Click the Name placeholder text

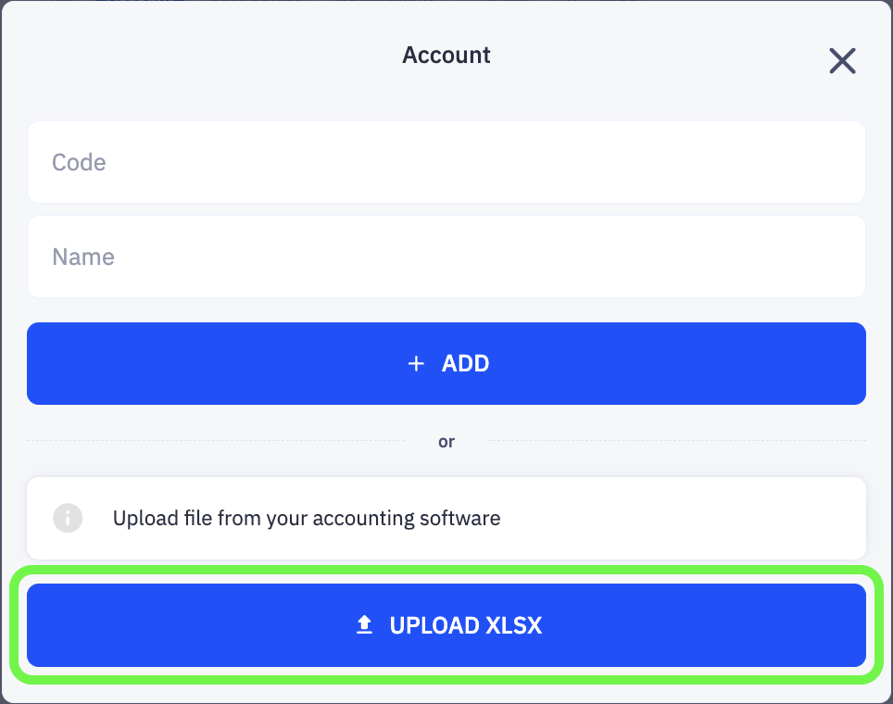[x=83, y=257]
